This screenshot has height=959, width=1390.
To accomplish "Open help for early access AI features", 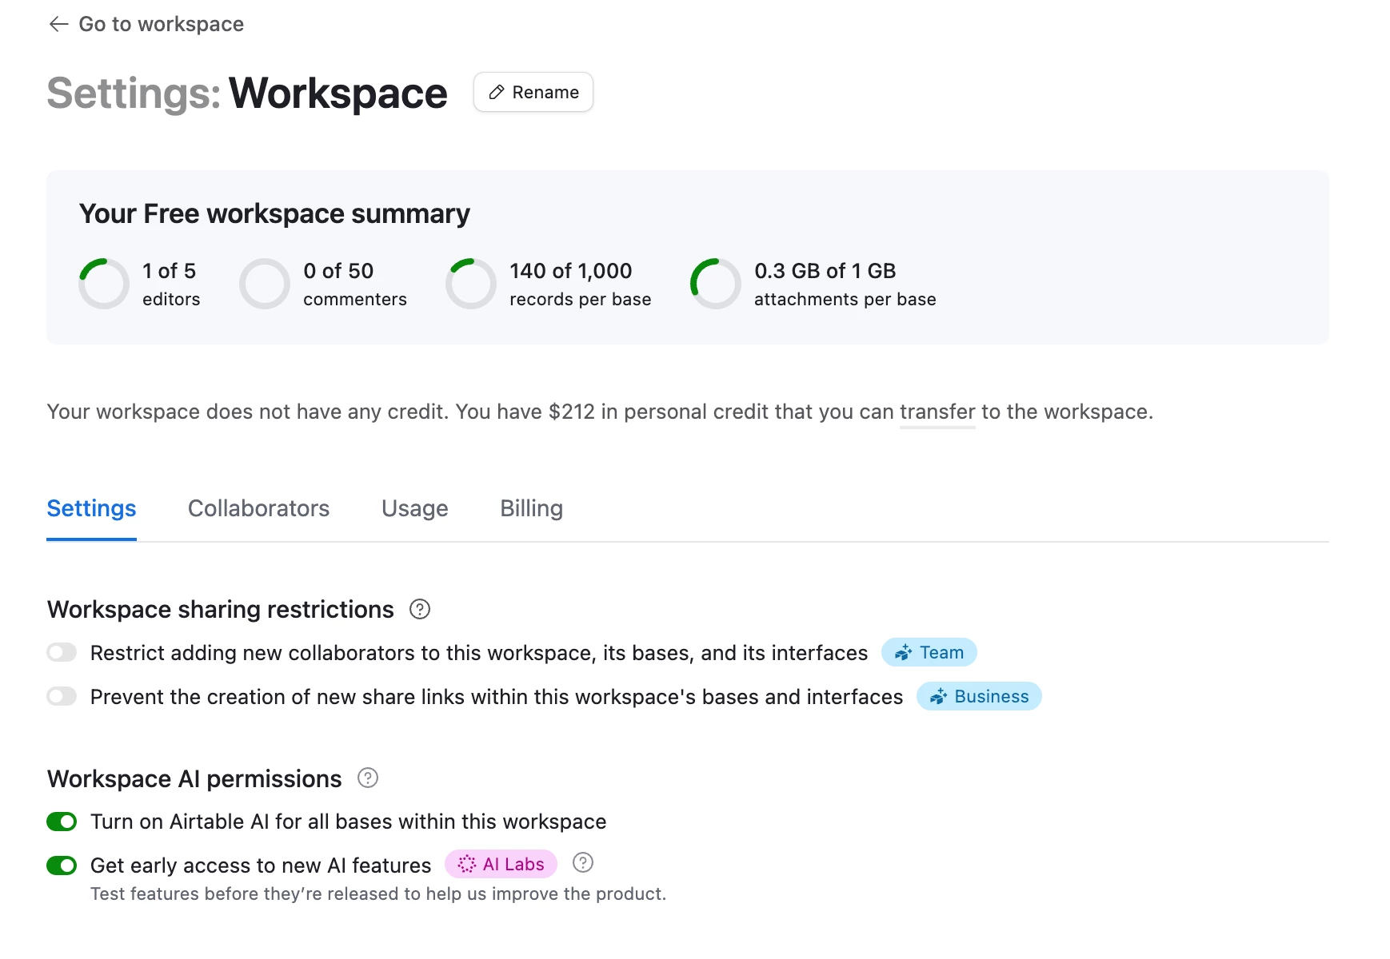I will click(583, 863).
